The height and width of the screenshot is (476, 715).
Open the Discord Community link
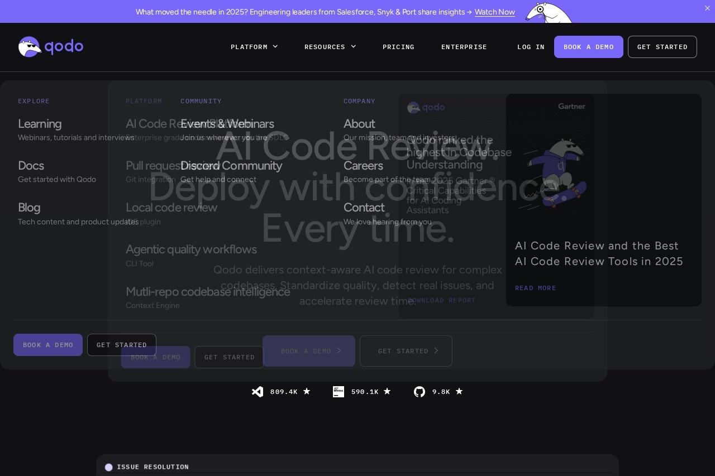(x=231, y=166)
